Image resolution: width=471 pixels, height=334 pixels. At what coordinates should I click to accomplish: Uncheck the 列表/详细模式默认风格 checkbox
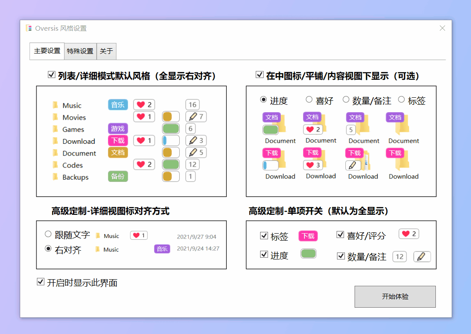pos(52,75)
